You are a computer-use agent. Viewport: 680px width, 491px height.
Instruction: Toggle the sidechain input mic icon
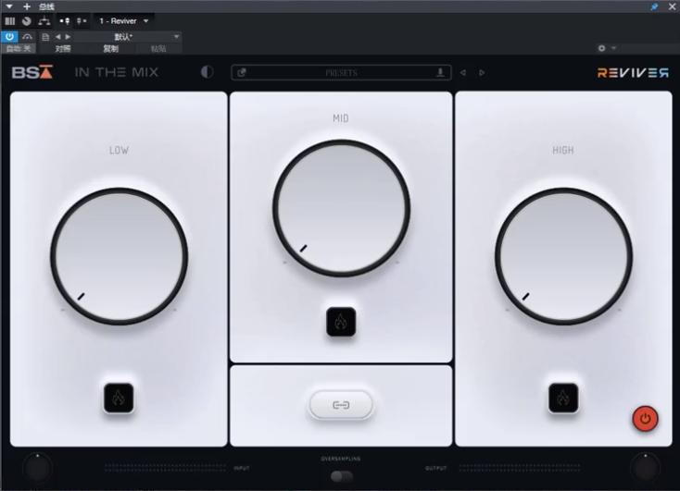pos(65,20)
